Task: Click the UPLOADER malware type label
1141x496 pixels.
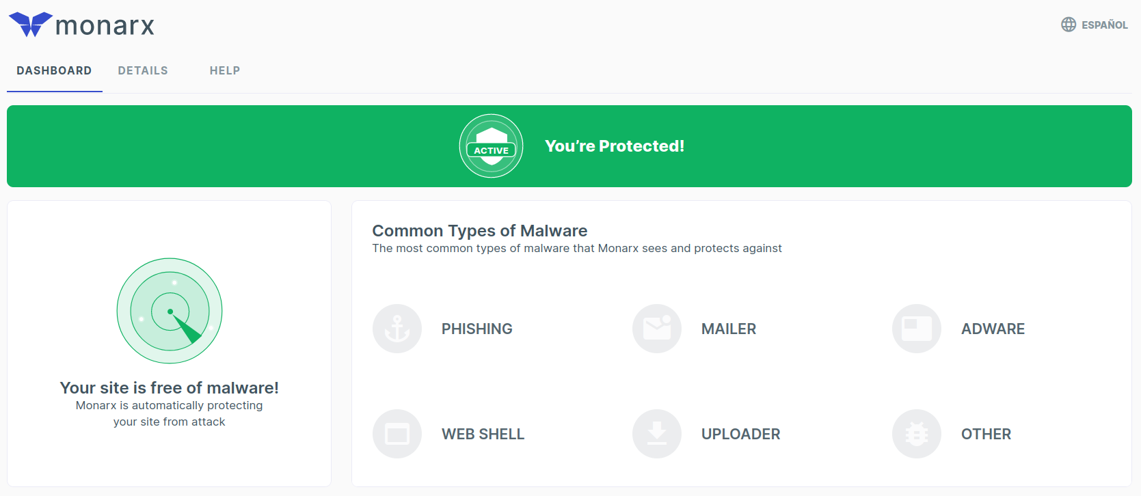Action: [x=741, y=435]
